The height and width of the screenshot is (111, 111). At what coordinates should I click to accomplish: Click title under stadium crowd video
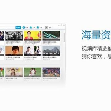(x=50, y=79)
